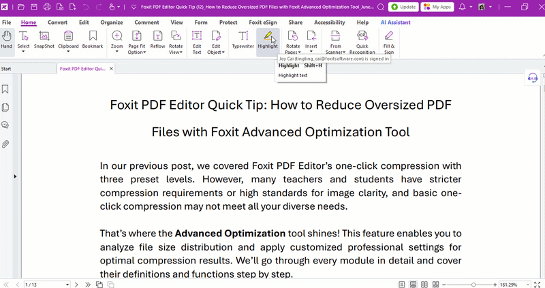Switch to facing pages view

[x=424, y=285]
